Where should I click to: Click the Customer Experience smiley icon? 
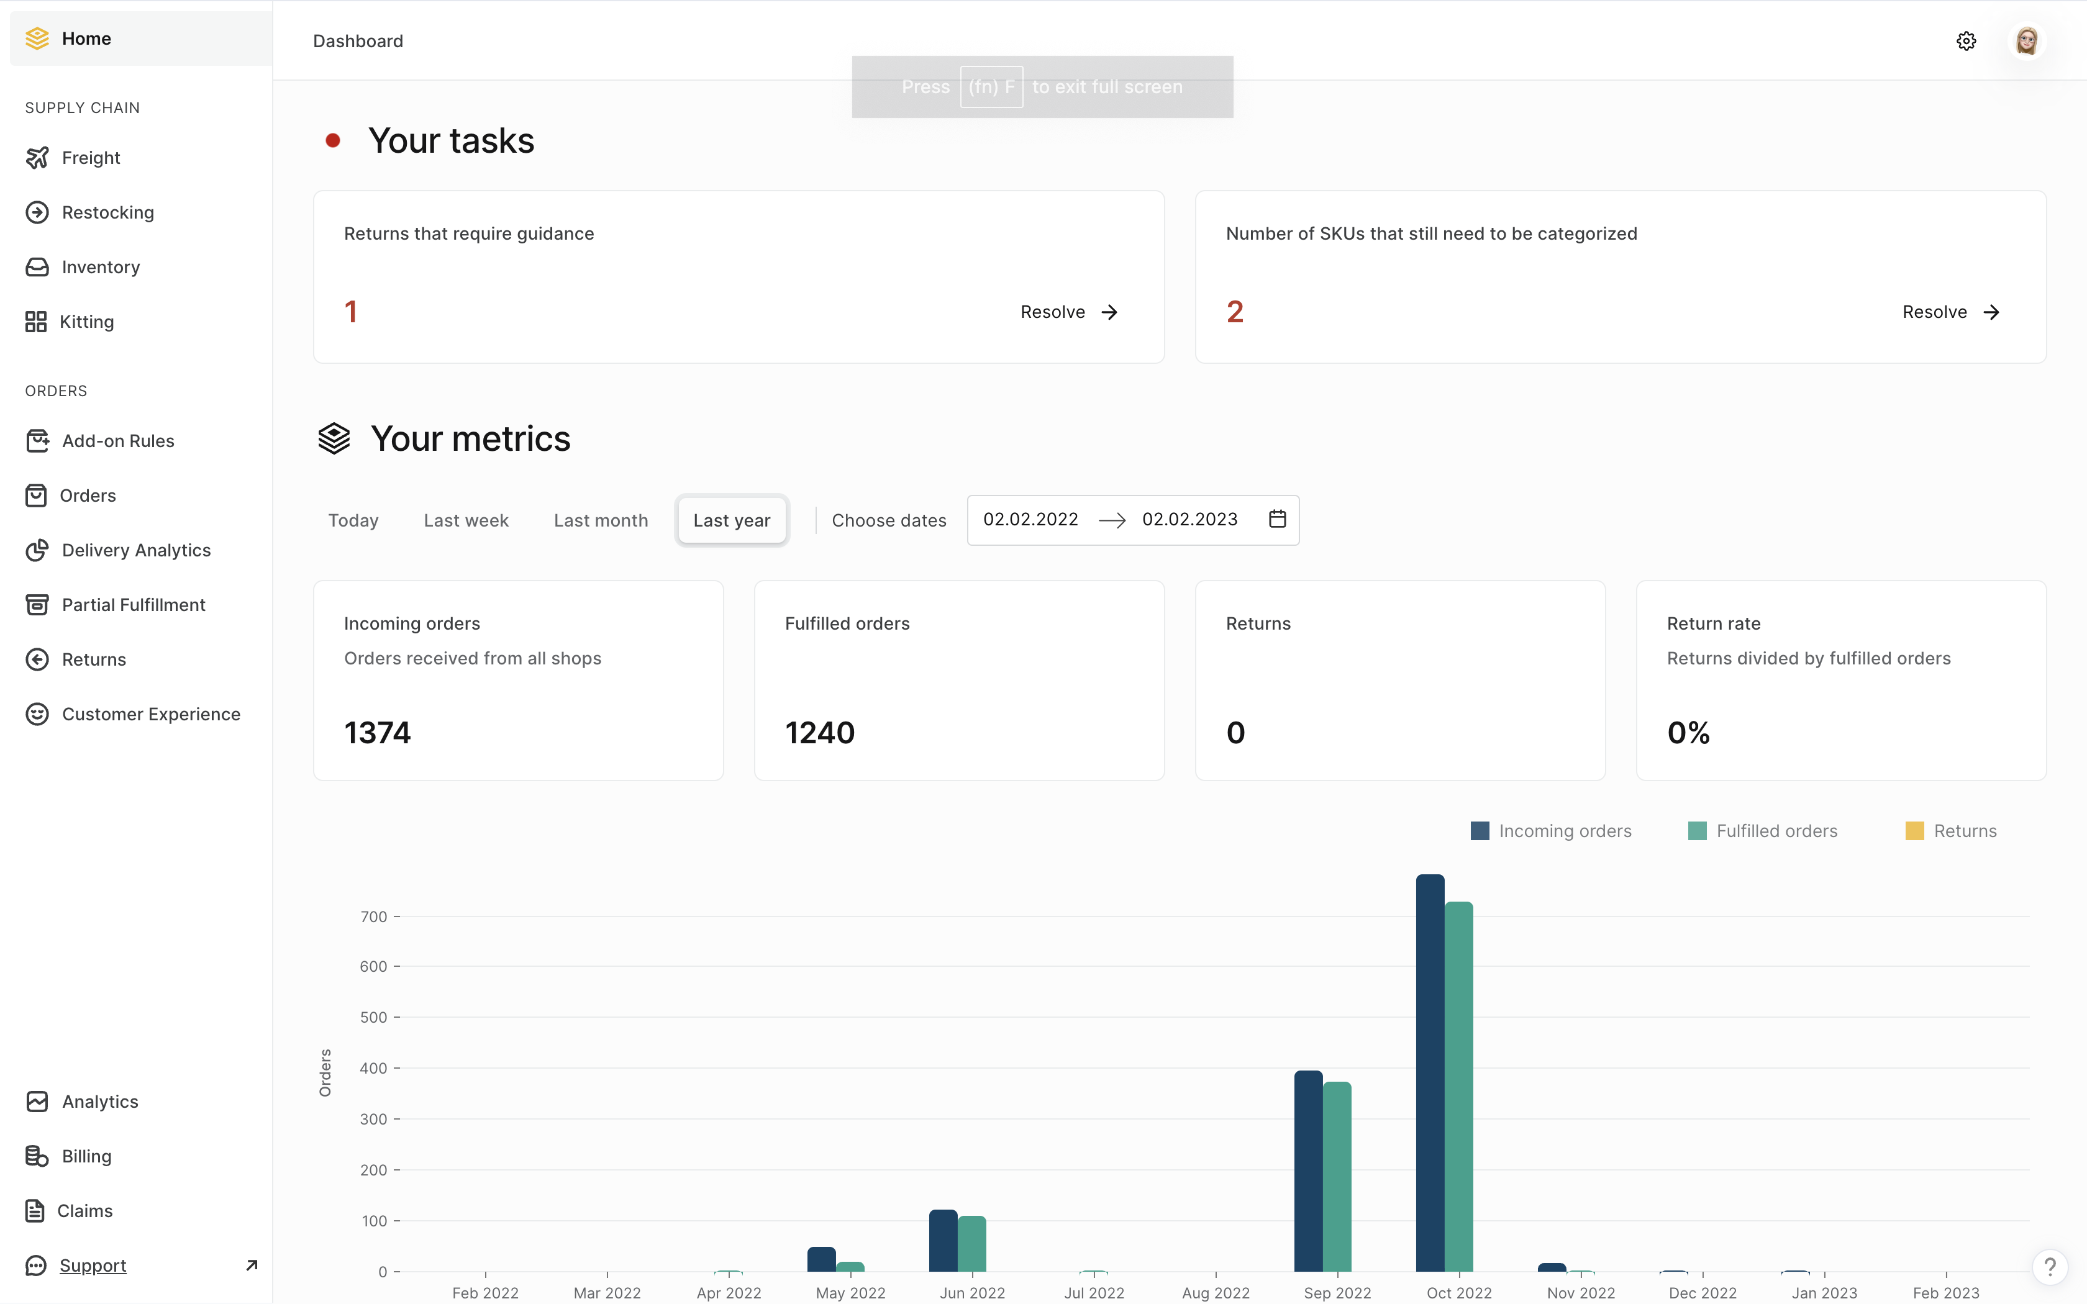tap(37, 714)
